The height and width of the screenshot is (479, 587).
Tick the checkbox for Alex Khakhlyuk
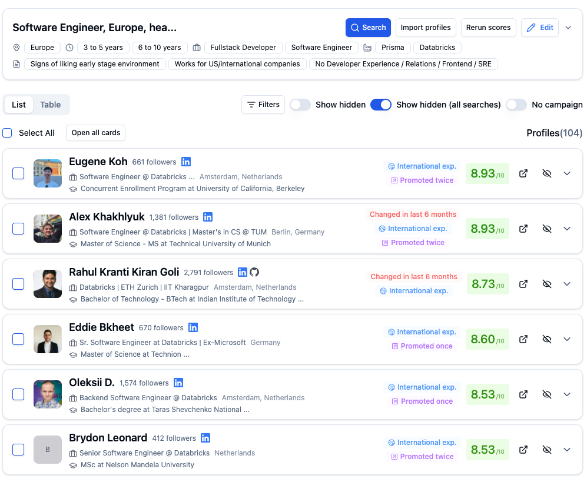click(x=18, y=229)
